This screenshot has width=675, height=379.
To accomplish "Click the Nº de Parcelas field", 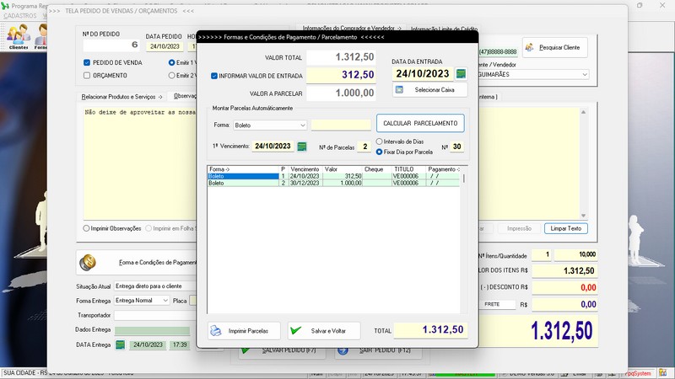I will 361,147.
